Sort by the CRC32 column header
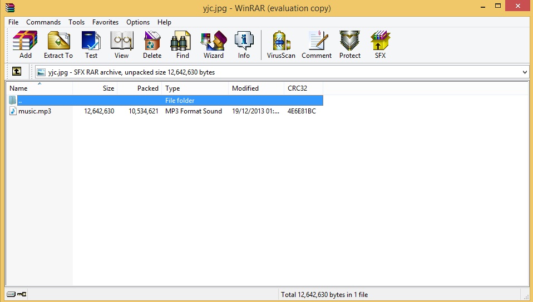Viewport: 533px width, 302px height. pyautogui.click(x=304, y=88)
